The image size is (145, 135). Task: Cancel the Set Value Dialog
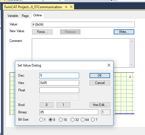(100, 83)
